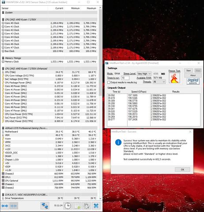Click the expand columns arrows icon in HWiNFO toolbar
The image size is (204, 212).
coord(5,206)
